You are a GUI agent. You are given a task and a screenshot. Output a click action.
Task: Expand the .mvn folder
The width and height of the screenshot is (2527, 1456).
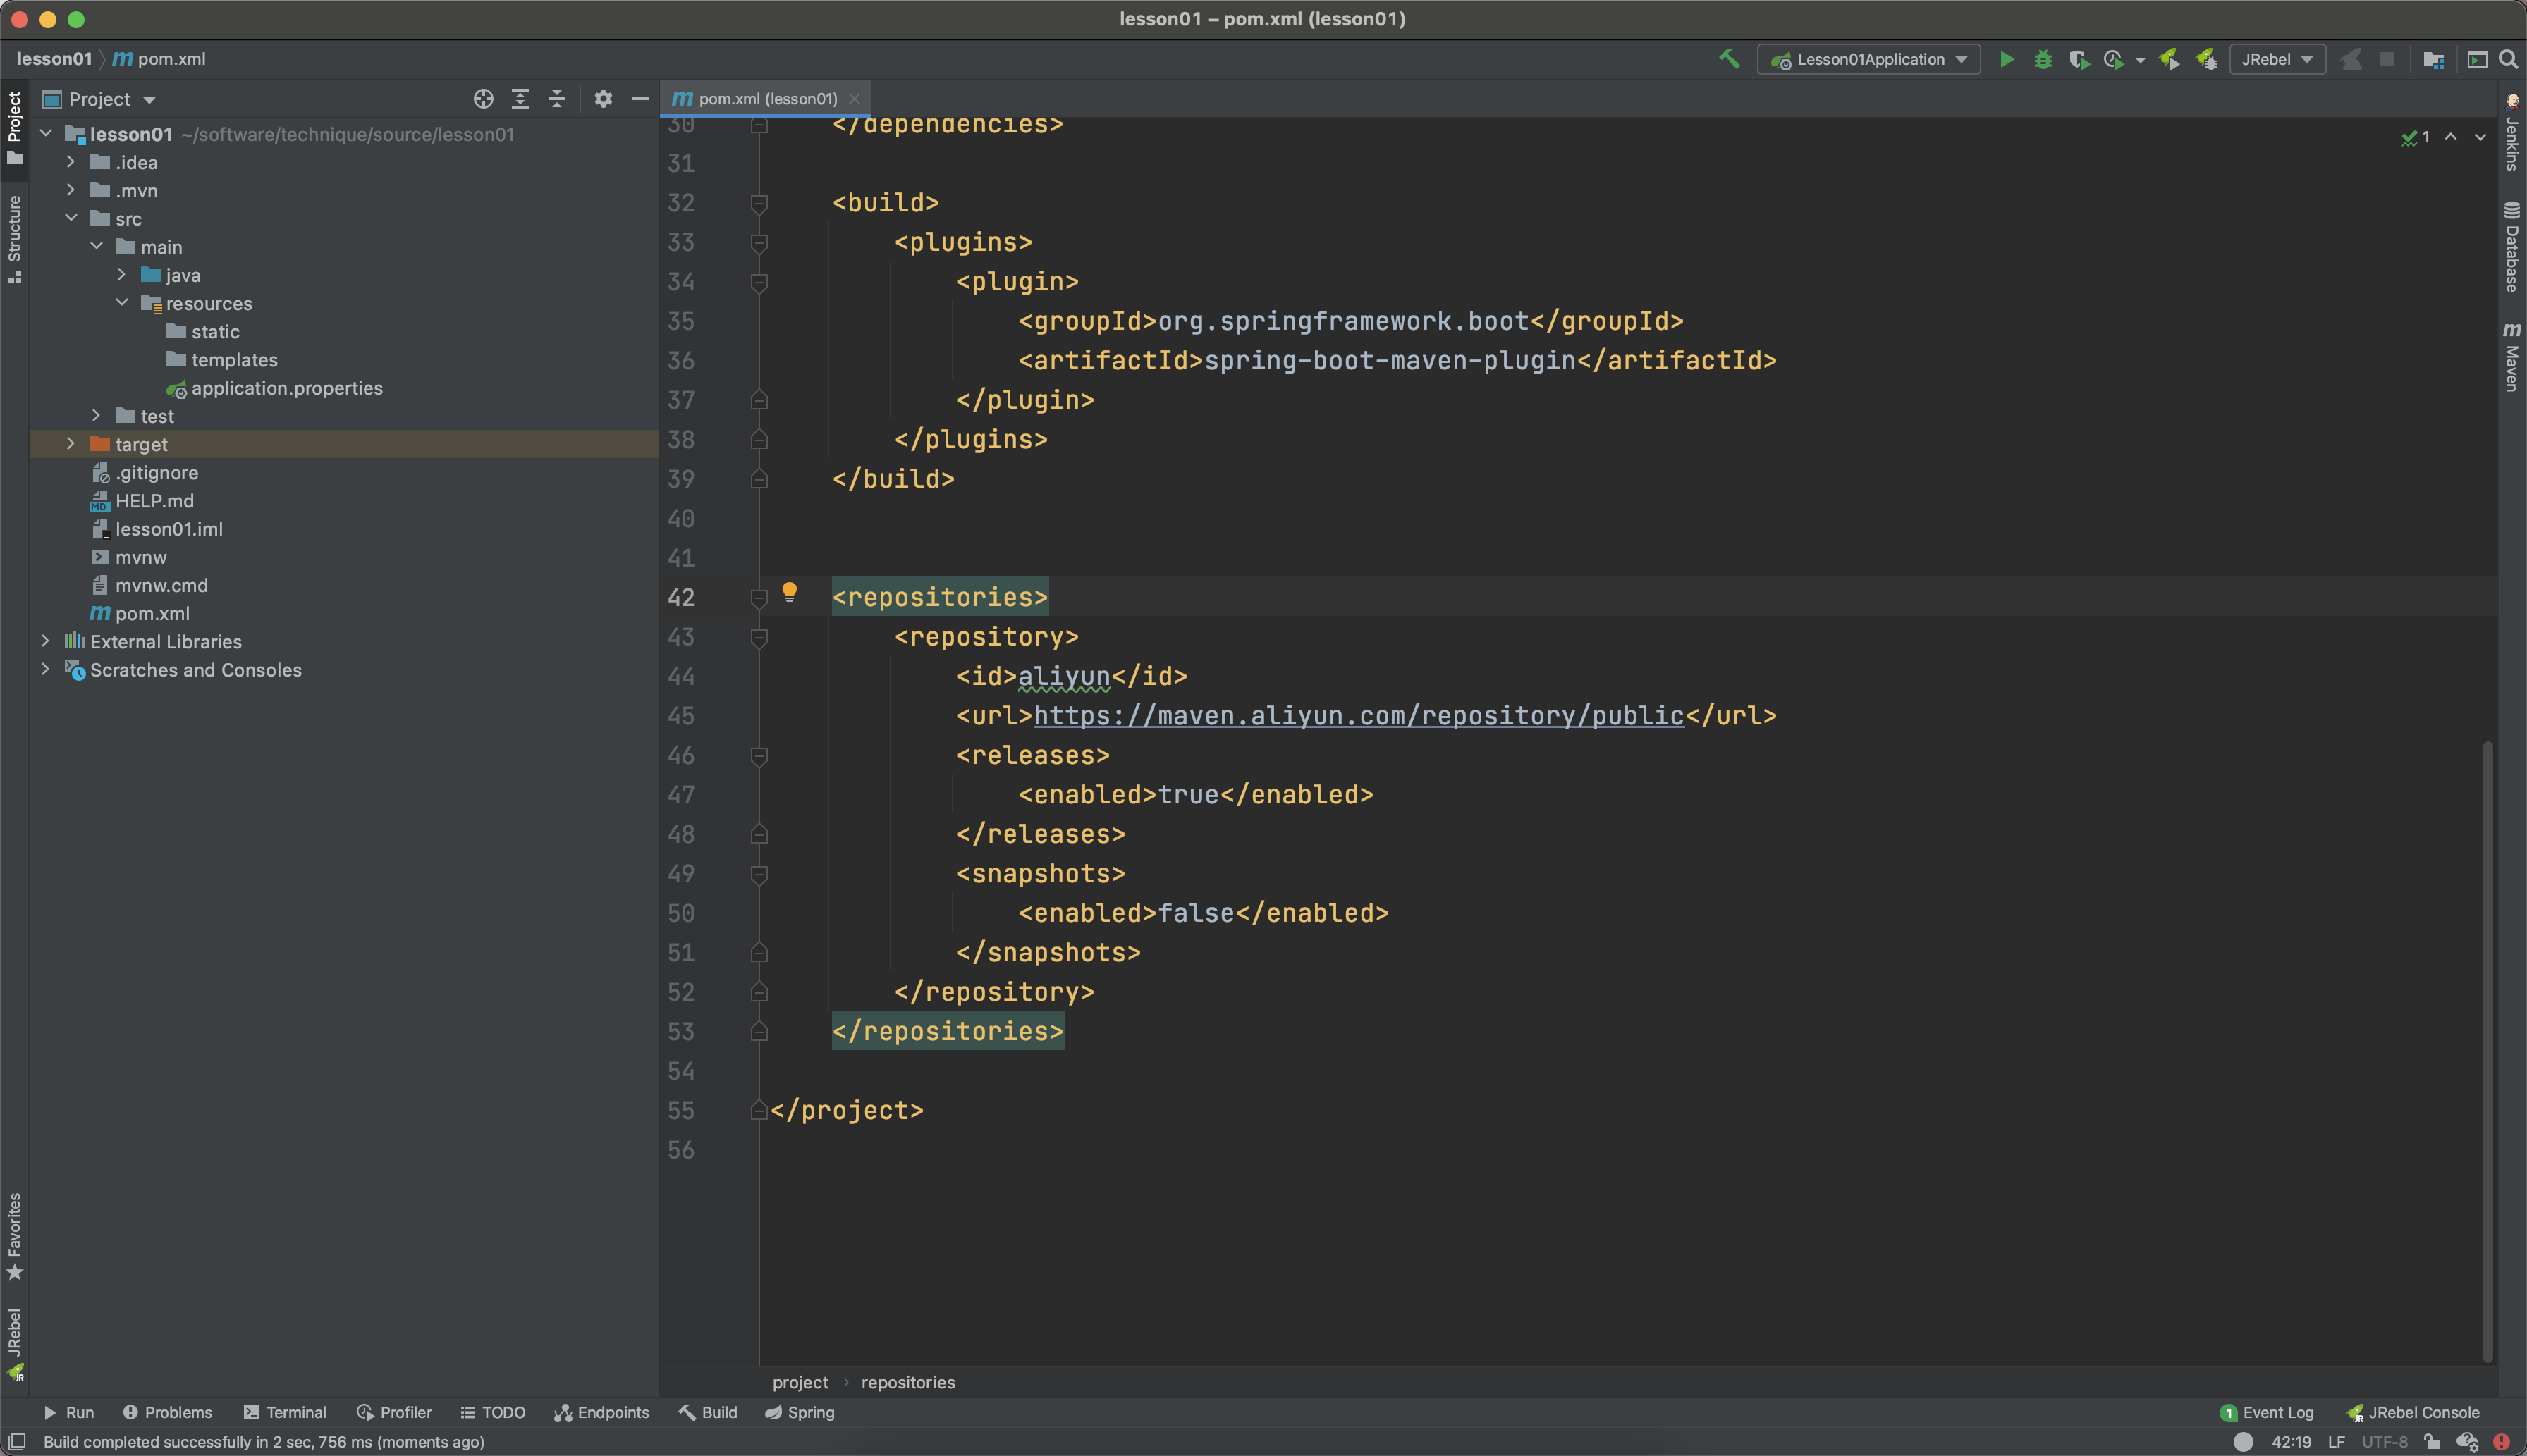pyautogui.click(x=70, y=190)
